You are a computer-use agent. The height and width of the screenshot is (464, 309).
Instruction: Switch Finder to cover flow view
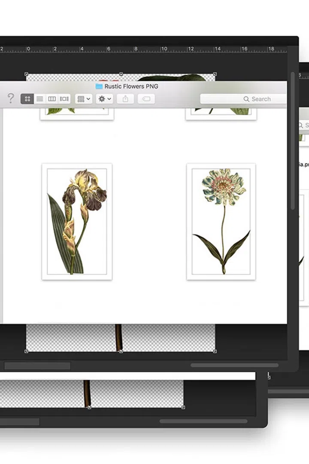[x=64, y=99]
